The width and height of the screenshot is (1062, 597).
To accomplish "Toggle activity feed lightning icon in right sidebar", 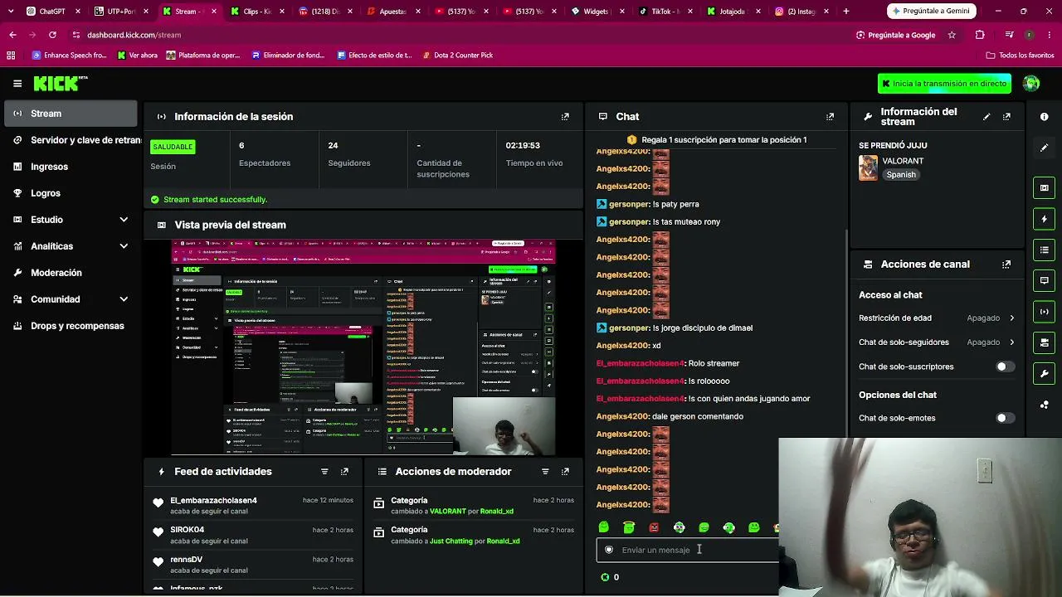I will tap(1044, 219).
